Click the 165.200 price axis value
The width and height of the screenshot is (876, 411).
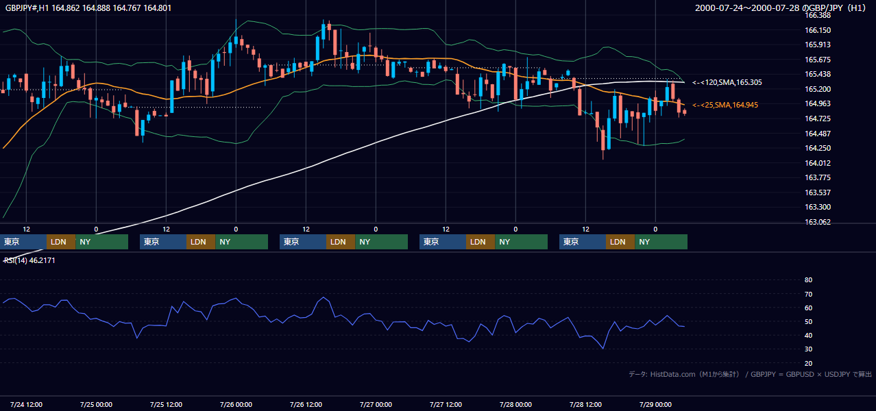[x=818, y=89]
